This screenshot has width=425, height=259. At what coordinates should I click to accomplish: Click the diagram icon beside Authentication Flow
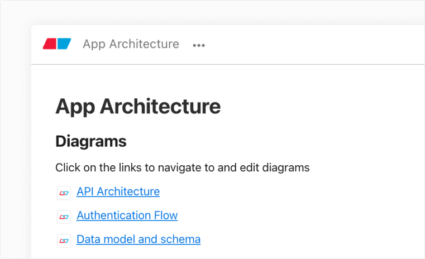click(64, 216)
